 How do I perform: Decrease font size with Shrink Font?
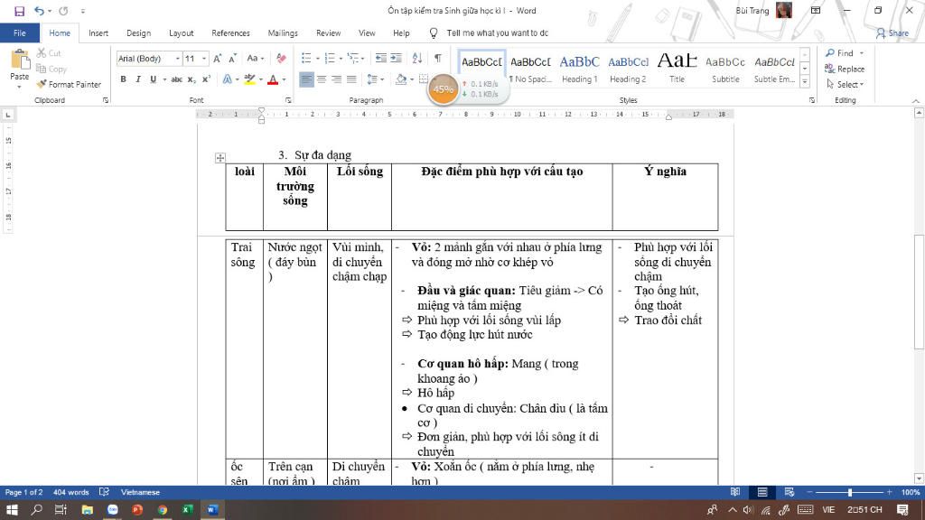tap(232, 59)
